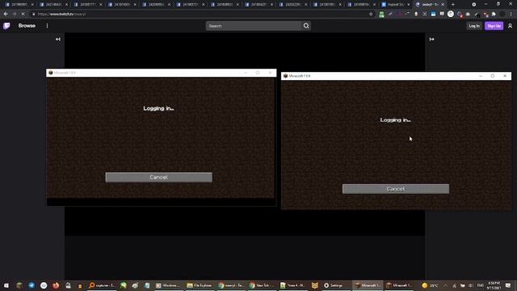The width and height of the screenshot is (517, 291).
Task: Open the three-dot More menu beside Browse
Action: click(x=47, y=26)
